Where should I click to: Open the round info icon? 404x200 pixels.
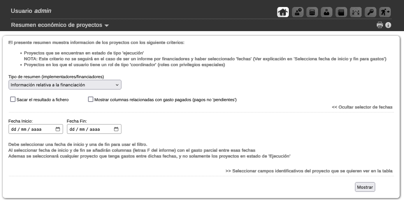click(x=388, y=25)
